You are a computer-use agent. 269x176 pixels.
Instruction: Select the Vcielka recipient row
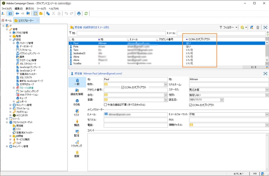pos(167,63)
